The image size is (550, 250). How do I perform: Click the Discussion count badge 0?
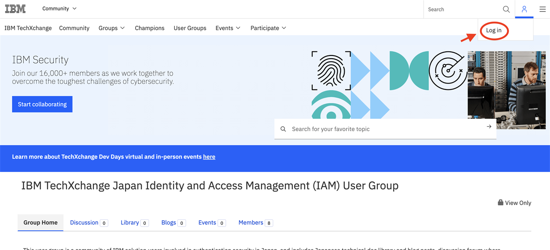(104, 223)
